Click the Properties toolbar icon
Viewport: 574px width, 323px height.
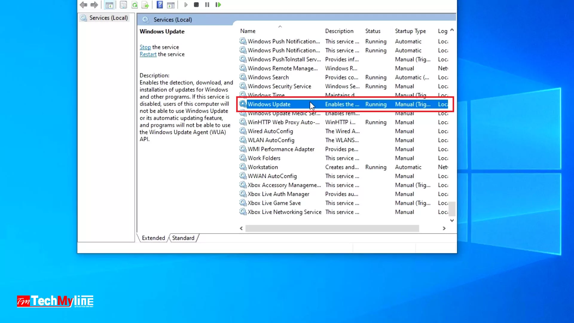(x=123, y=5)
